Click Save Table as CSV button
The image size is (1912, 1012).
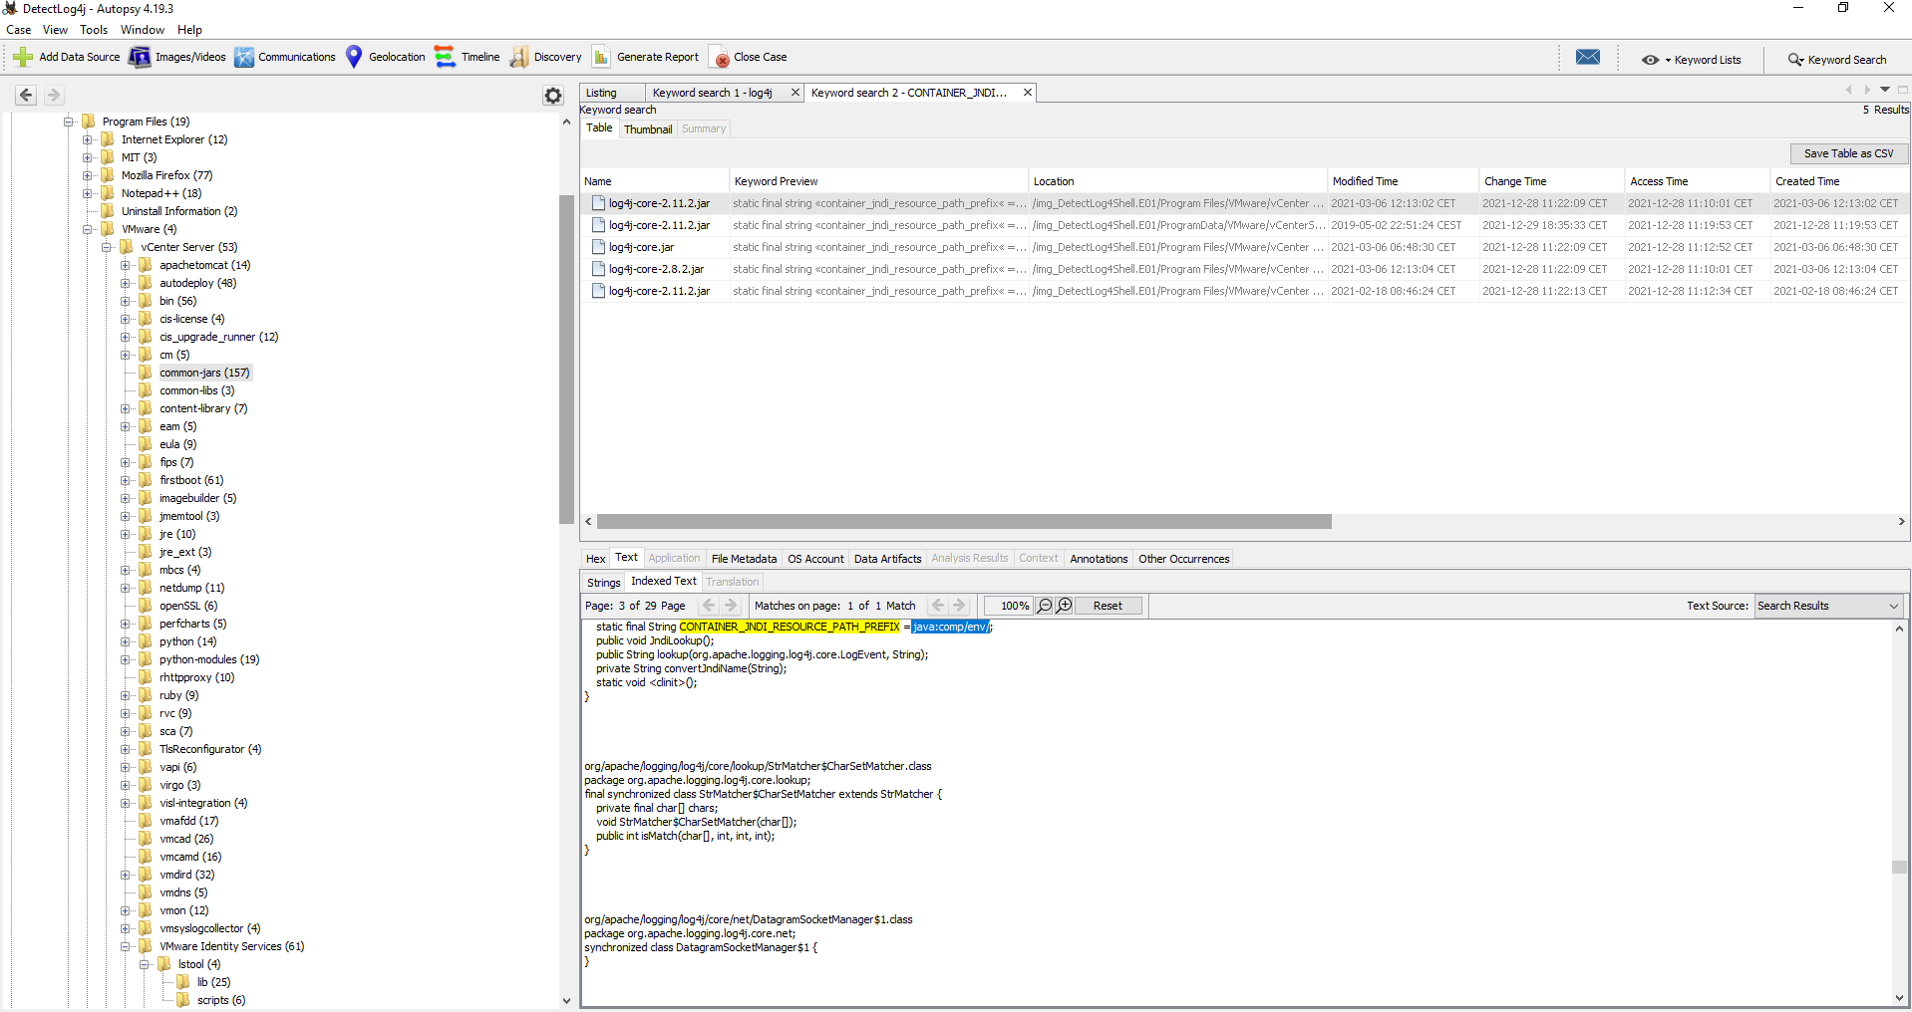click(x=1848, y=153)
